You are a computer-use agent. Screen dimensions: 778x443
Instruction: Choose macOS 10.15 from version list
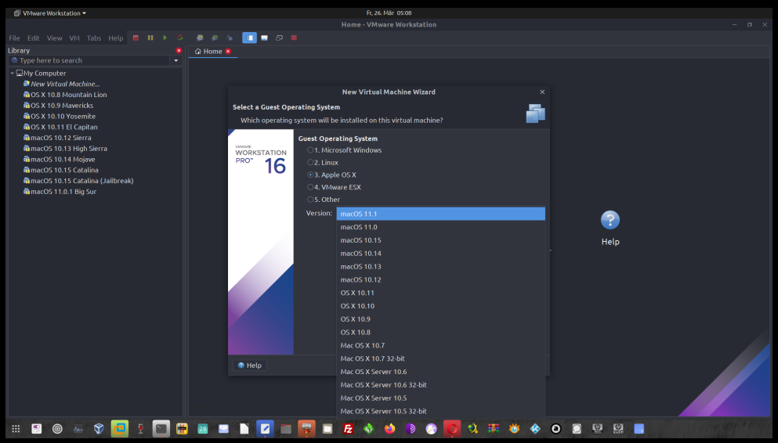(440, 240)
